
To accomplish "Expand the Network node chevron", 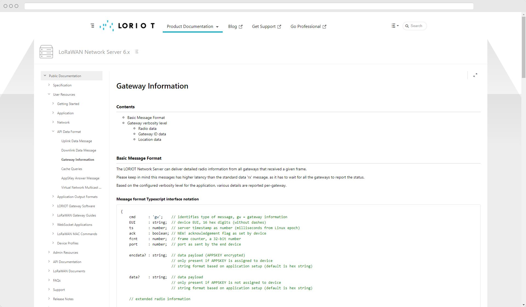I will pyautogui.click(x=53, y=122).
